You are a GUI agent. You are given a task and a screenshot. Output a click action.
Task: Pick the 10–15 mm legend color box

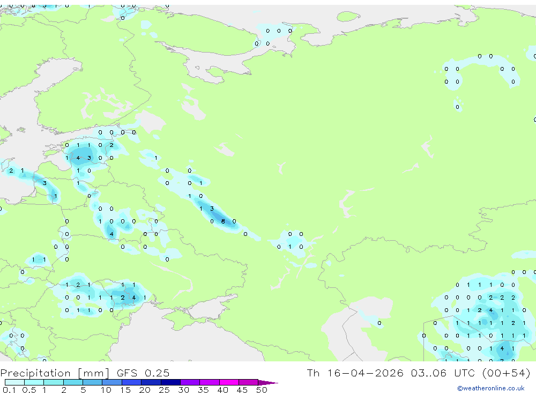pos(112,382)
